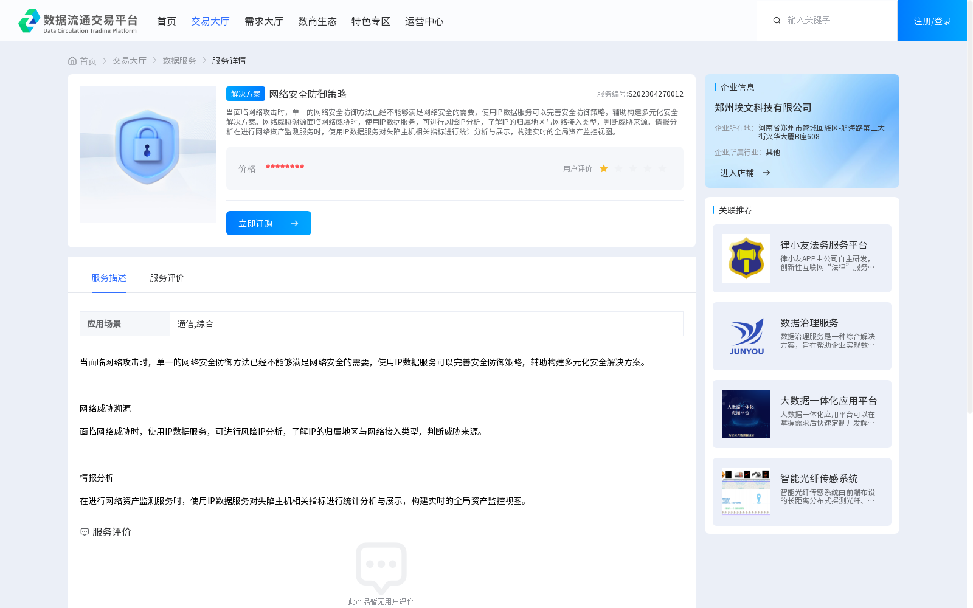Switch to the 服务描述 tab
Viewport: 973px width, 608px height.
[x=109, y=278]
